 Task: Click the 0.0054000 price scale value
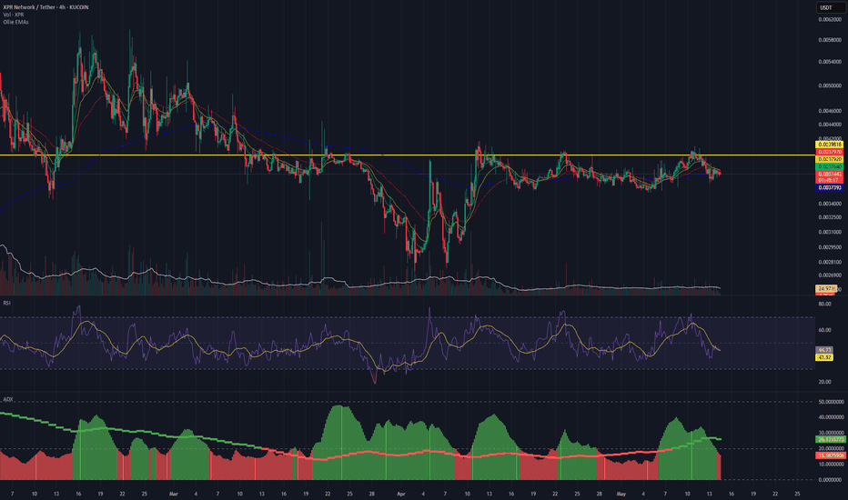(x=830, y=62)
